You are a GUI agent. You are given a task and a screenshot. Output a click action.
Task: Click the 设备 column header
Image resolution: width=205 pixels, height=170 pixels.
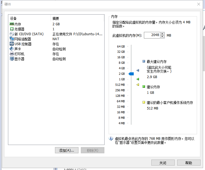[30, 18]
